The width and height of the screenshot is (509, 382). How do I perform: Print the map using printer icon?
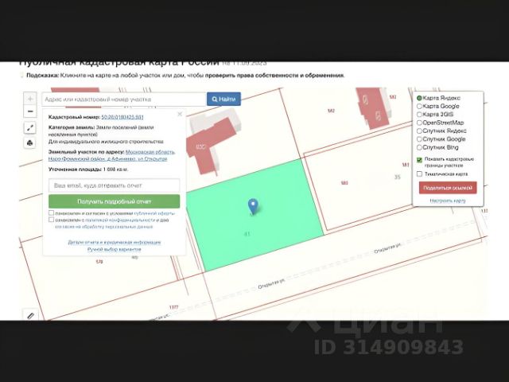click(30, 142)
